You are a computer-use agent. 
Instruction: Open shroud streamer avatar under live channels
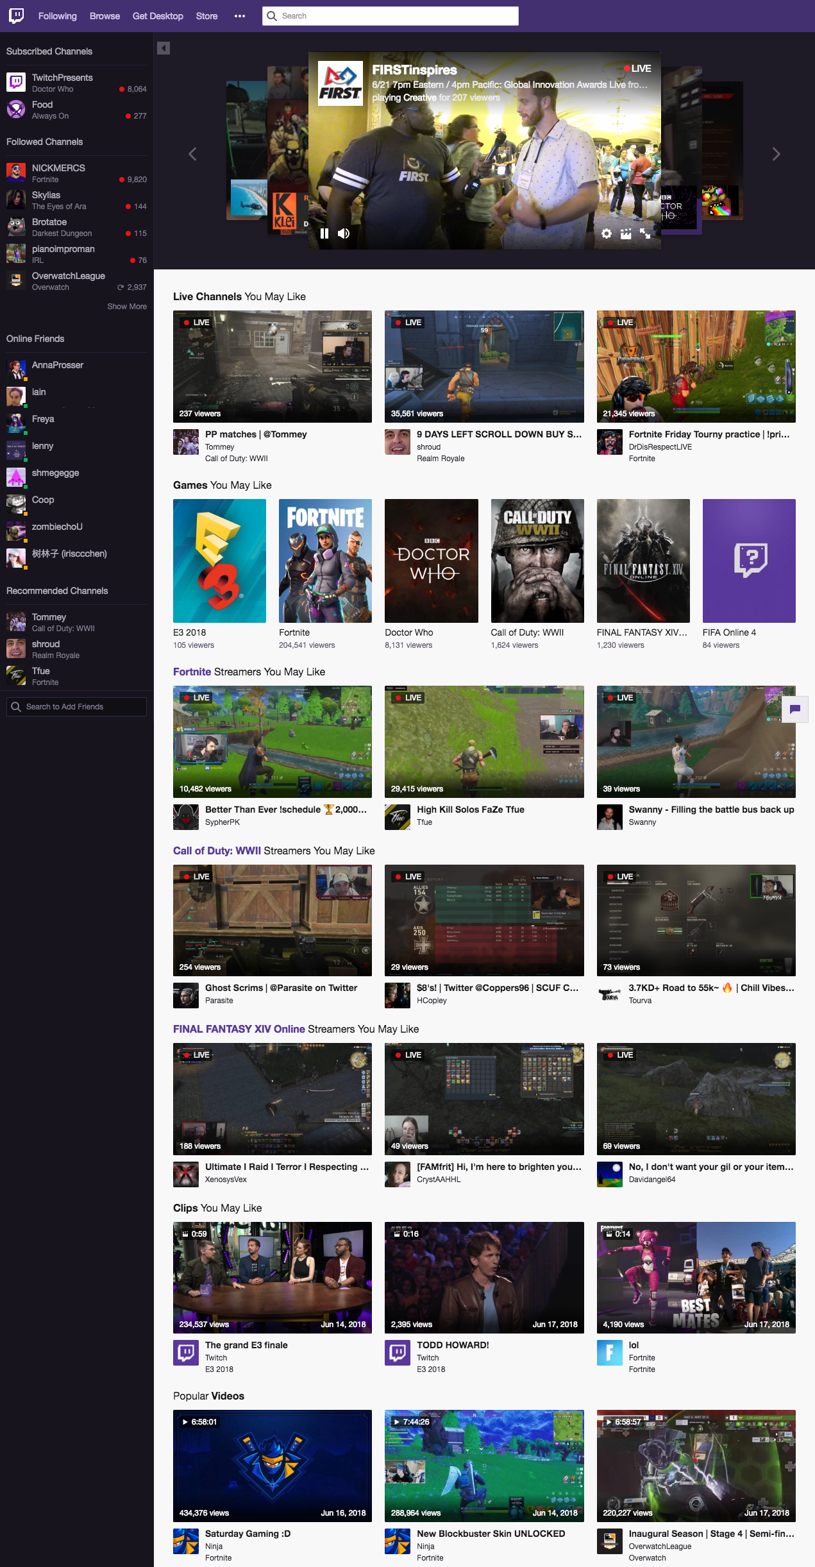click(398, 442)
